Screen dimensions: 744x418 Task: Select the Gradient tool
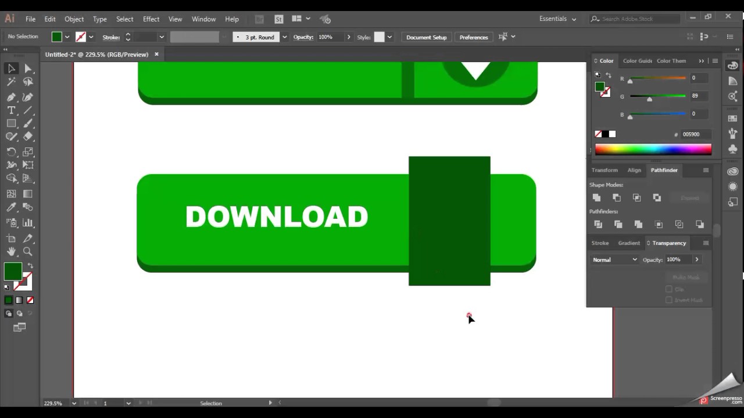[x=28, y=193]
